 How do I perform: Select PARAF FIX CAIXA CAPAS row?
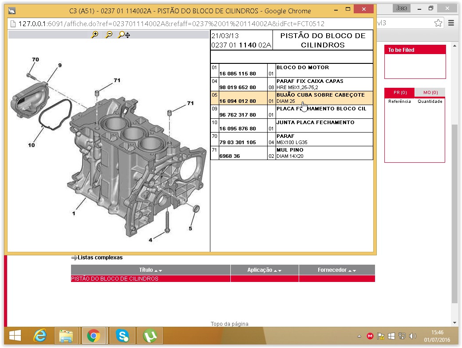(x=292, y=84)
